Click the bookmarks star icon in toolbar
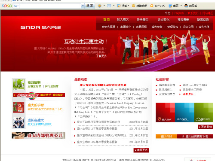The height and width of the screenshot is (161, 215). (119, 6)
